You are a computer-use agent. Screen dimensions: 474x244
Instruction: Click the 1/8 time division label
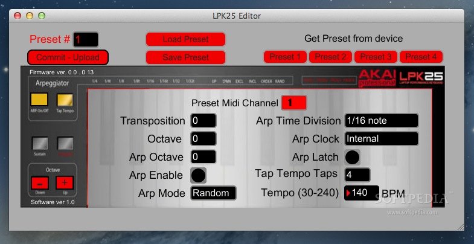121,82
